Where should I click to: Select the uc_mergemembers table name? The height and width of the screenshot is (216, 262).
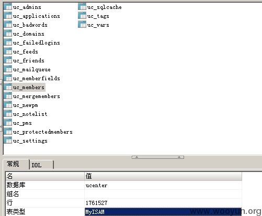pyautogui.click(x=37, y=96)
